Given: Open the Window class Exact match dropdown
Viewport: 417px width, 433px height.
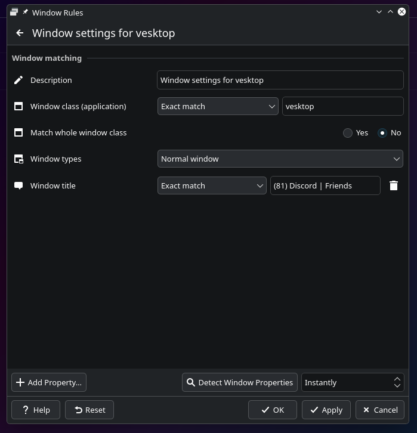Looking at the screenshot, I should pos(218,106).
